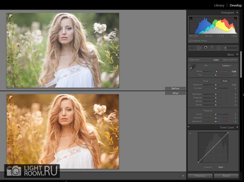Select the Crop Overlay tool
This screenshot has height=182, width=244.
click(x=192, y=48)
